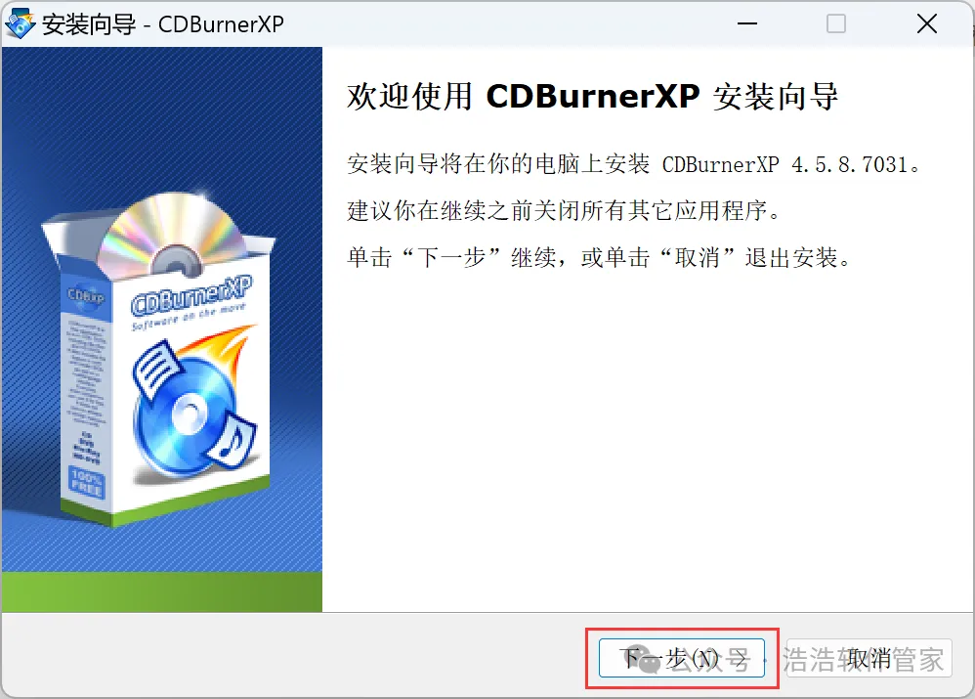Click the 100% FREE badge on box side
The image size is (975, 699).
[86, 483]
